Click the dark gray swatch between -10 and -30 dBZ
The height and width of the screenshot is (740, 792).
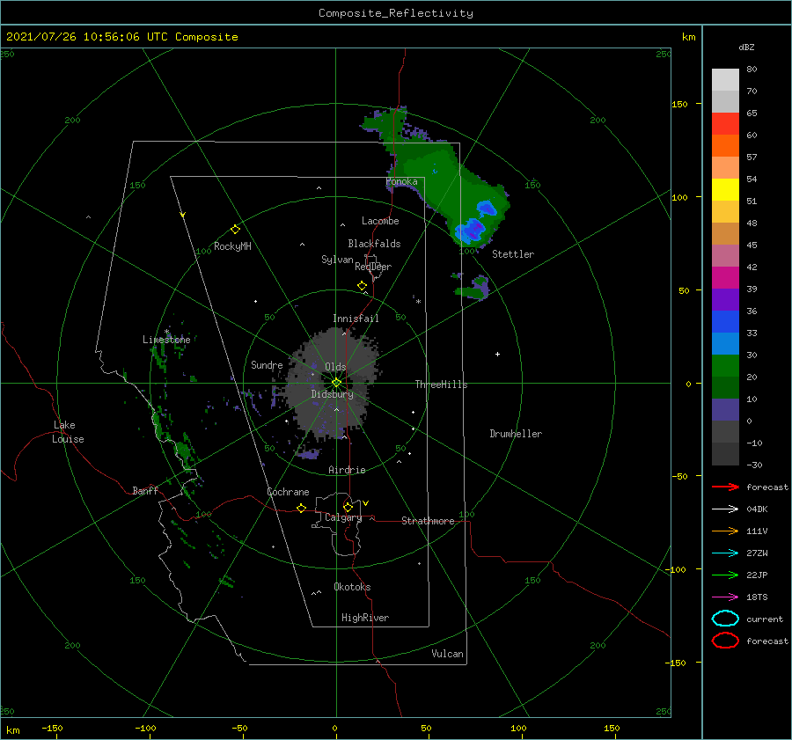point(725,454)
